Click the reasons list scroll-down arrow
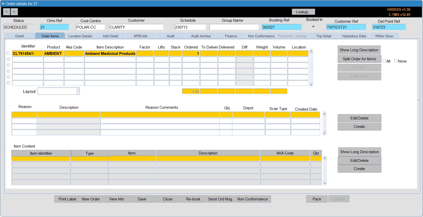Screen dimensions: 423x217 324,133
